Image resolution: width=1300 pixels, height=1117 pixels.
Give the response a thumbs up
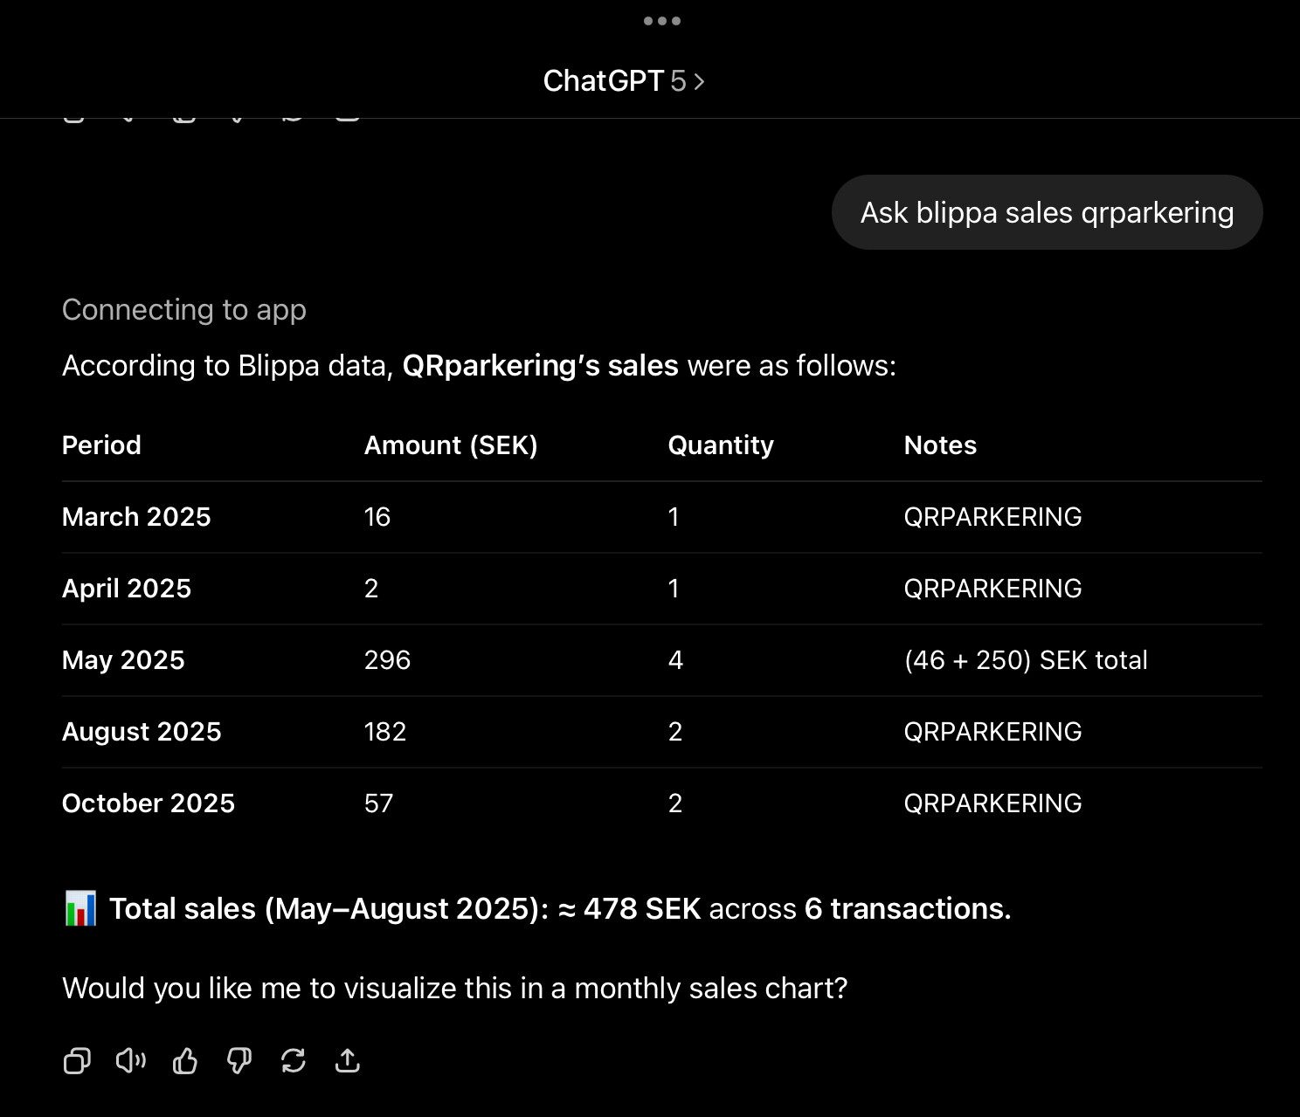pyautogui.click(x=185, y=1060)
